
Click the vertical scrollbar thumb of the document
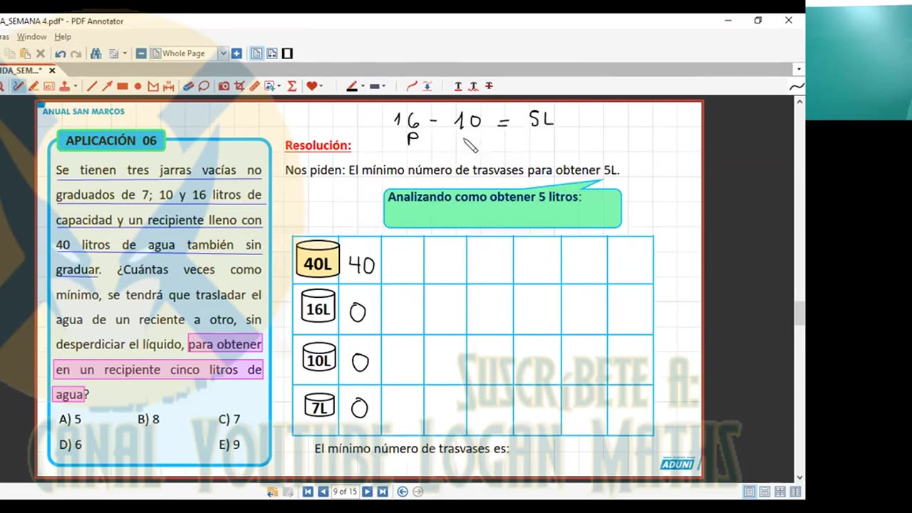point(799,313)
